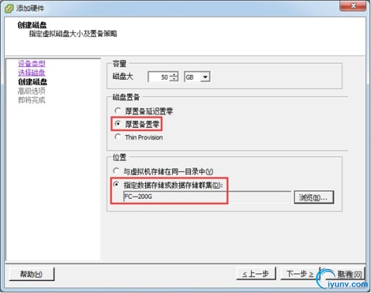Click 高级选项 step in sidebar
Viewport: 371px width, 293px height.
pos(32,91)
